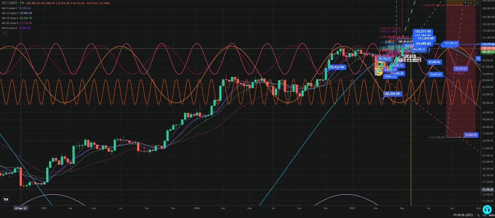Select the 73,674.57 price note label
Screen dimensions: 495x218
436,74
